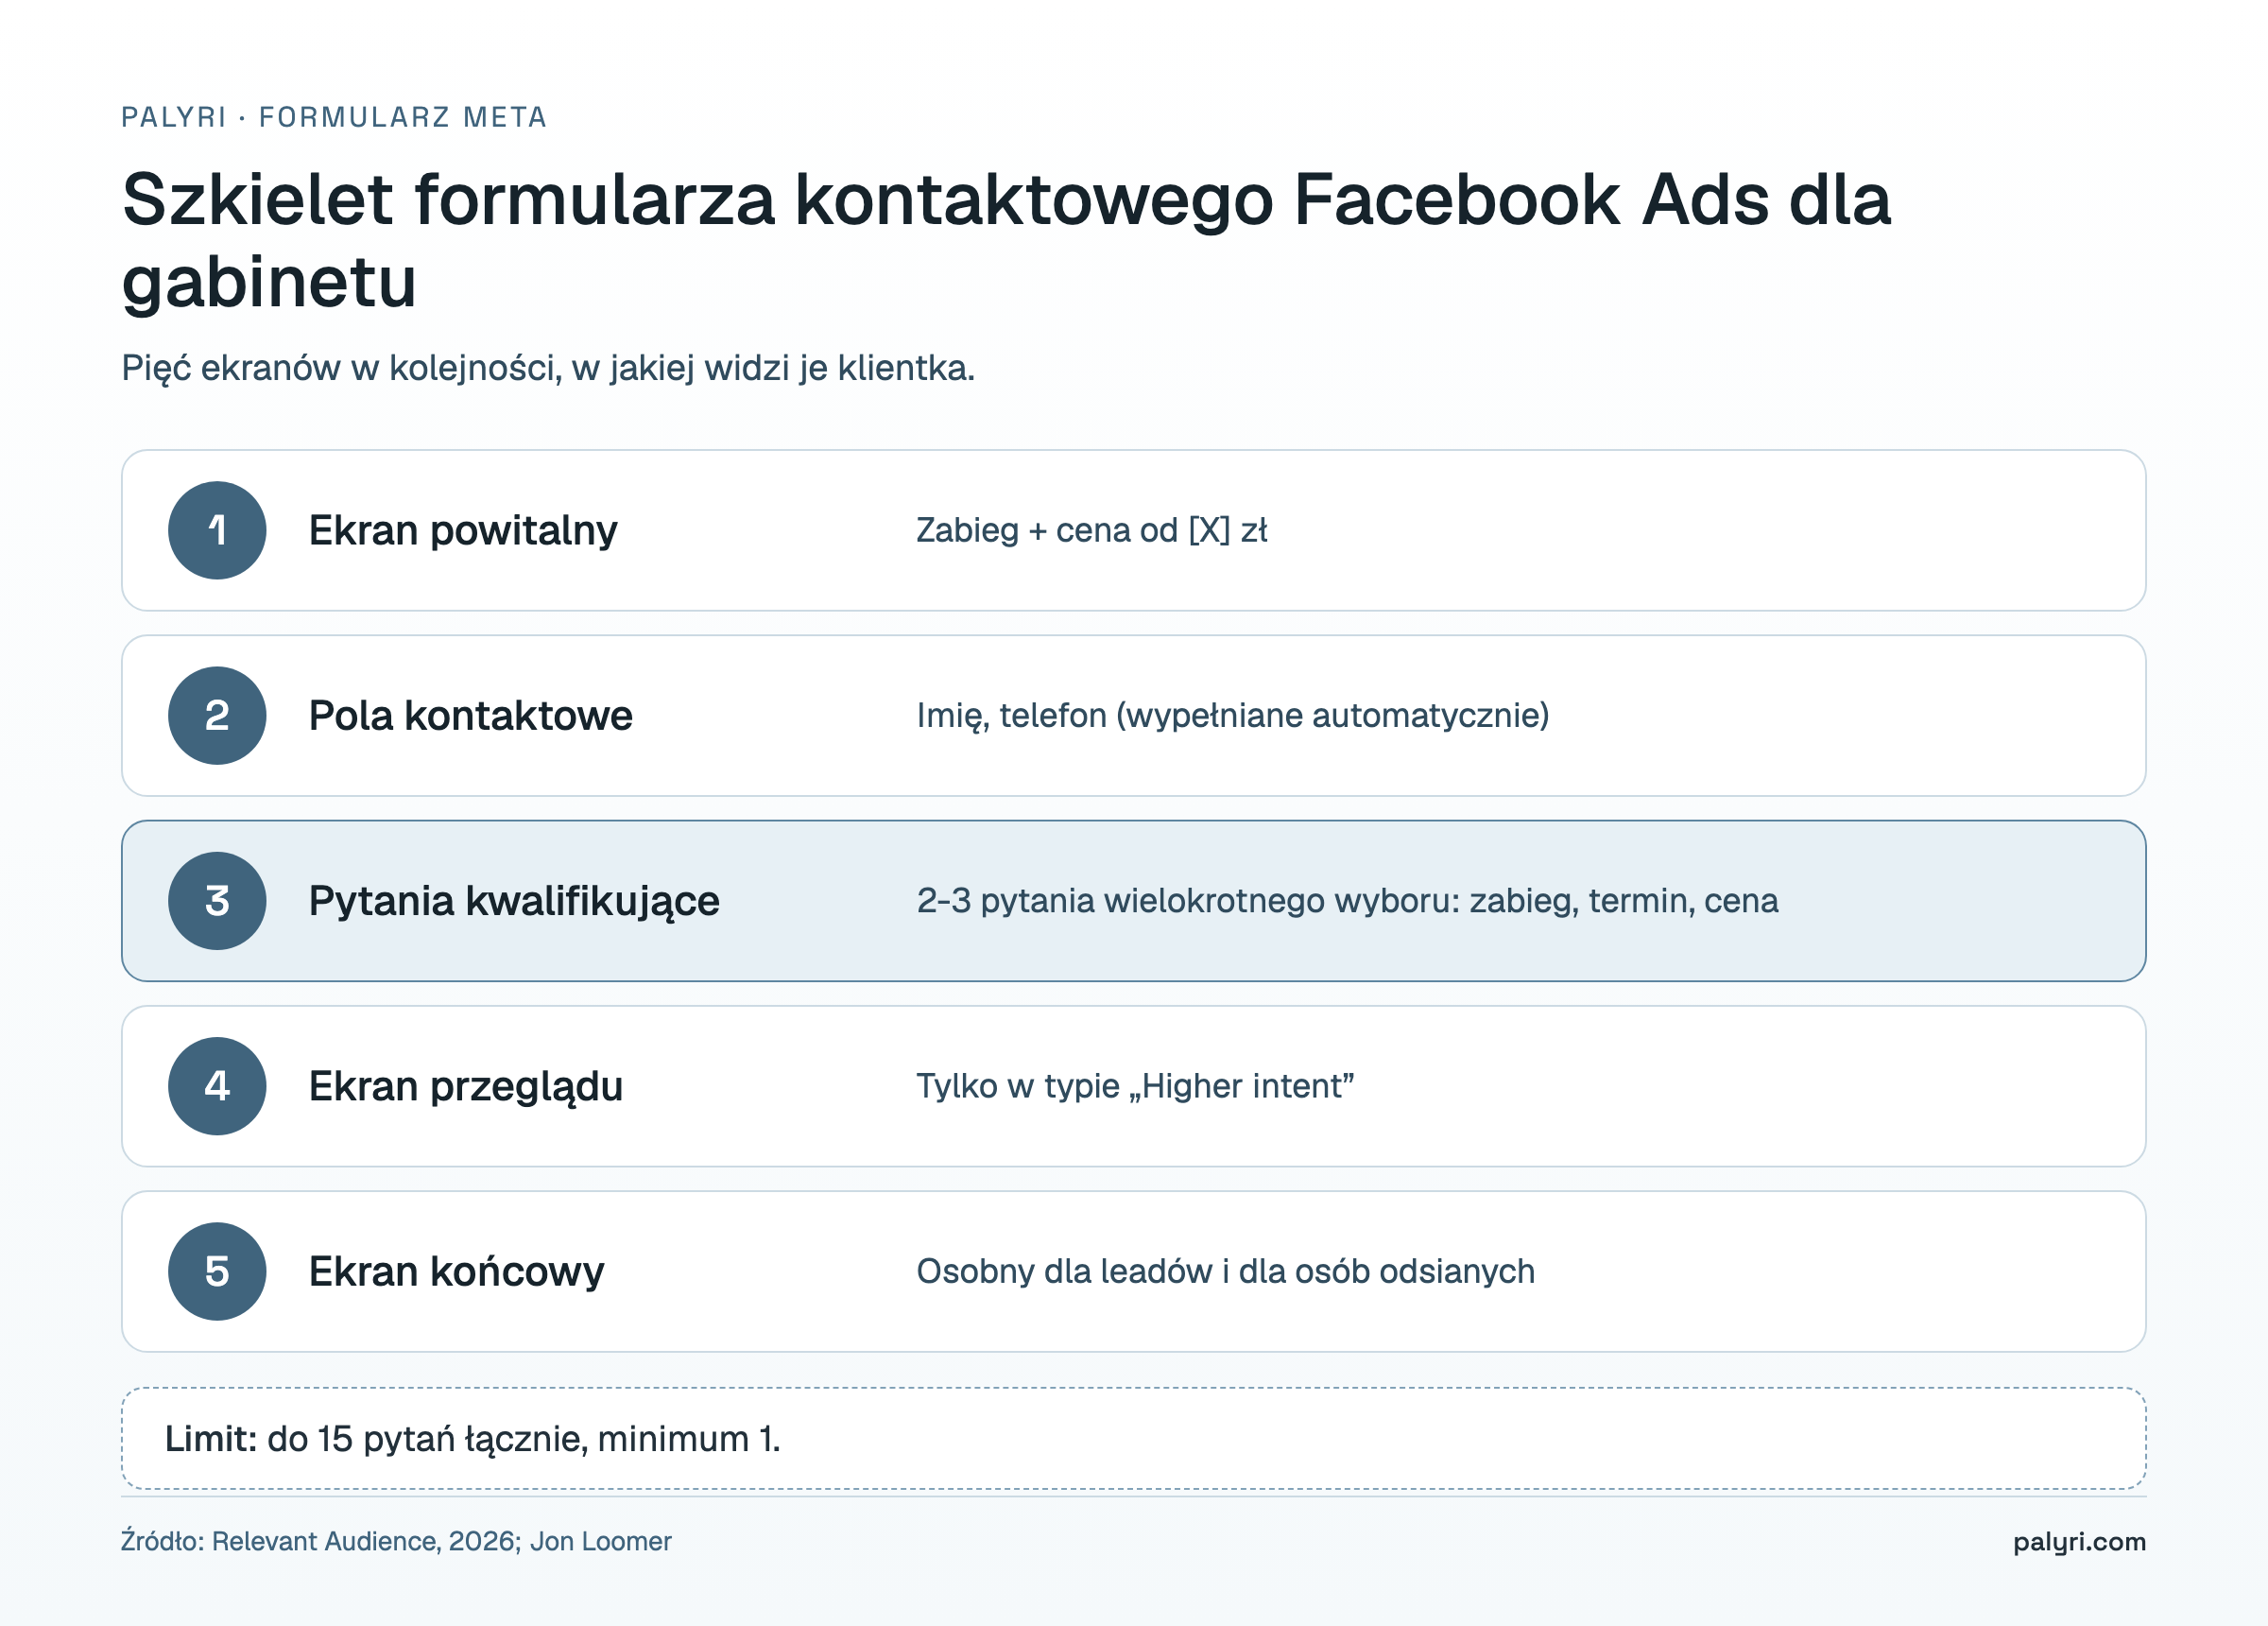Click the number 4 step circle
Screen dimensions: 2268x1626
click(x=217, y=1085)
